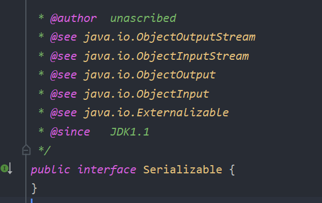The height and width of the screenshot is (203, 322).
Task: Click the @see tag before ObjectOutputStream
Action: click(64, 37)
